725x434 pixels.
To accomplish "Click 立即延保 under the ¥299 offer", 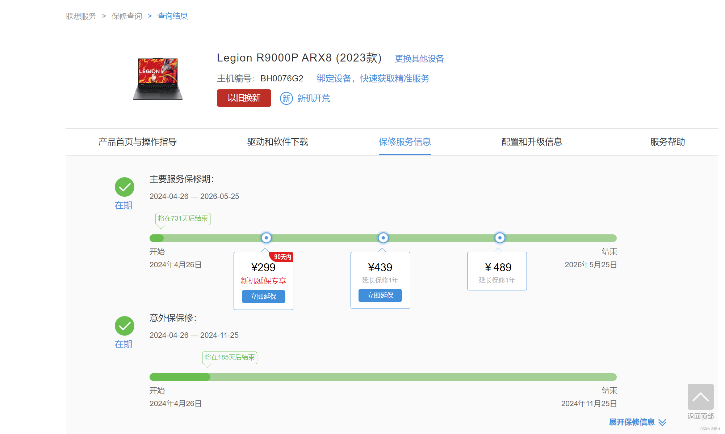I will [263, 297].
